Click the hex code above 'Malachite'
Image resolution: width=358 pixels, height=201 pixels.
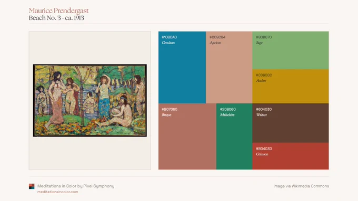[228, 109]
